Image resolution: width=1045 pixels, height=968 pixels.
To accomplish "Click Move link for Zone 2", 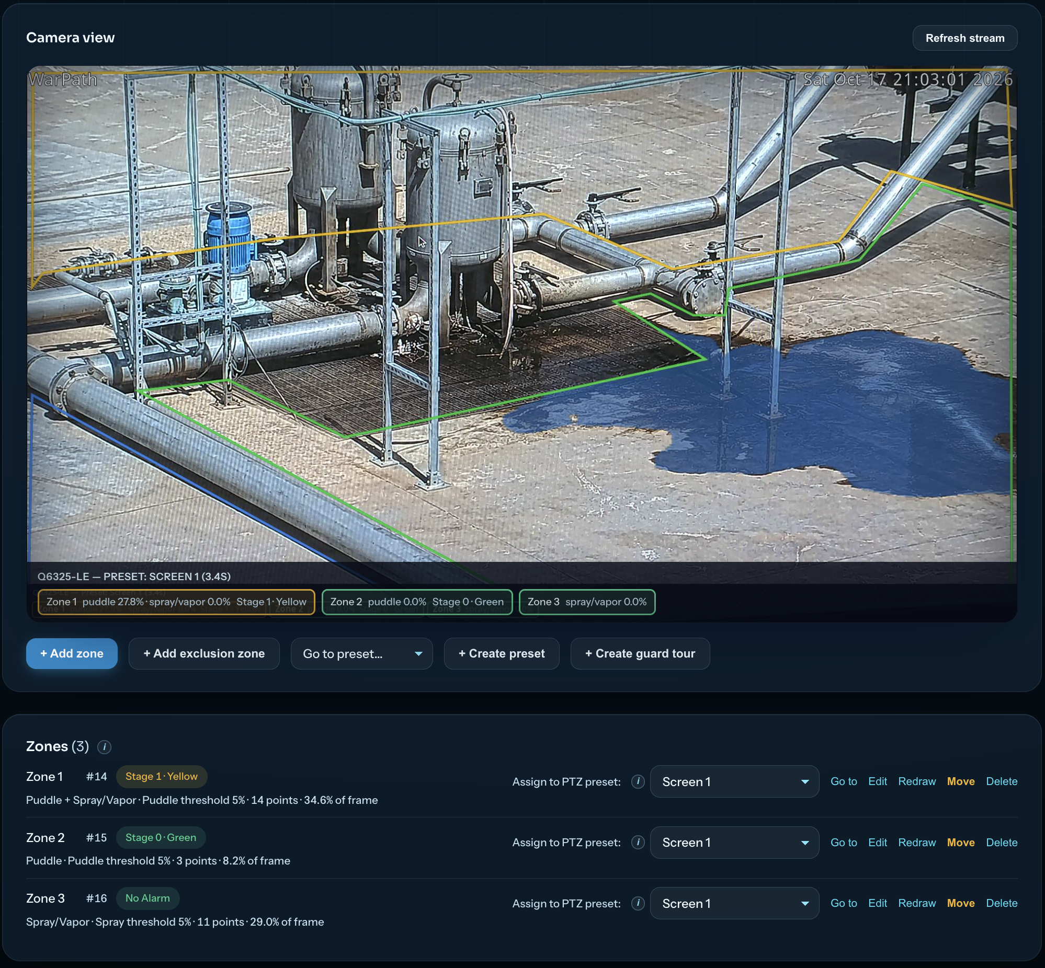I will pos(961,842).
